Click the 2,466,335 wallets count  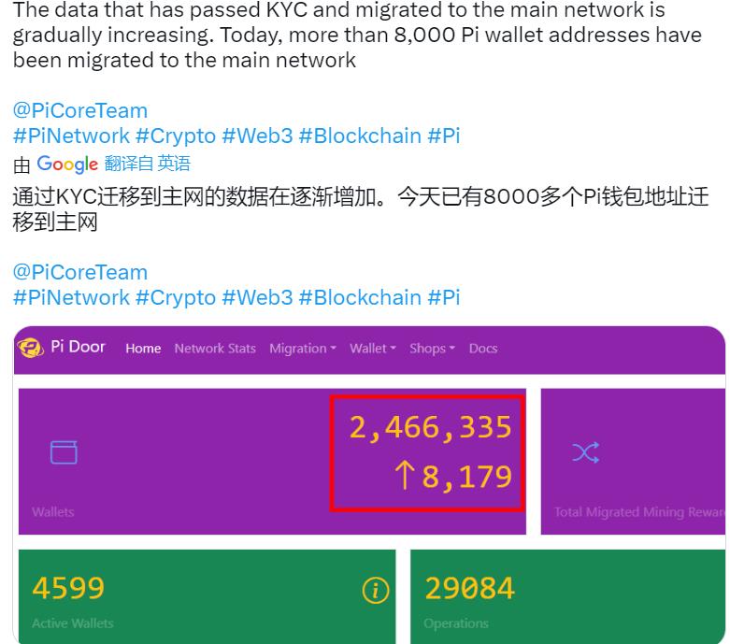pos(430,427)
